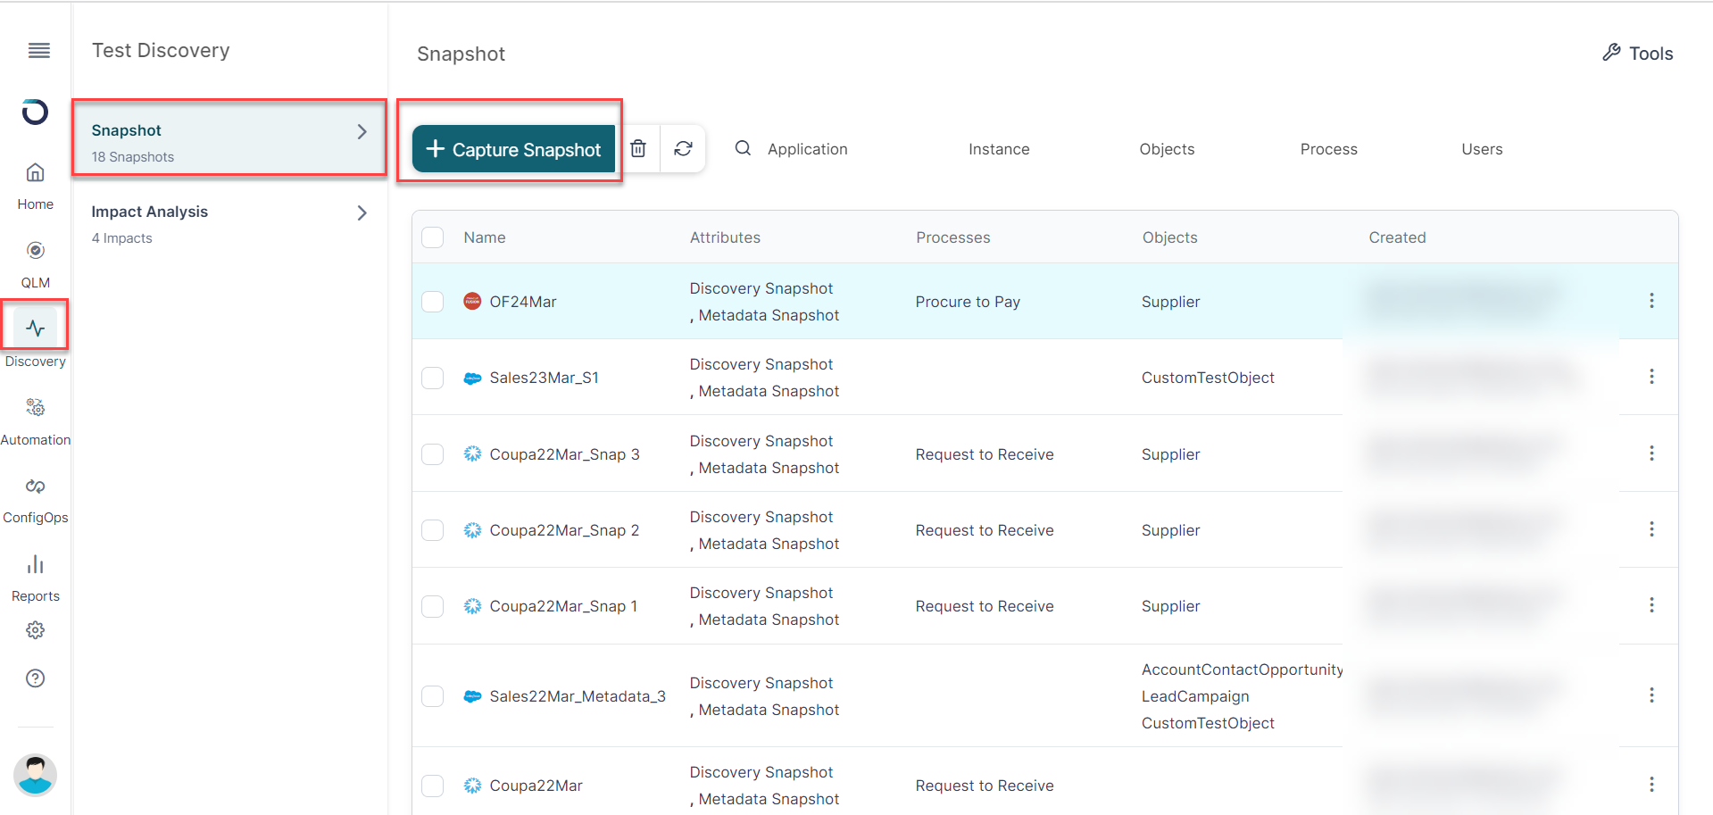Click Salesforce cloud icon beside Sales23Mar_S1
Image resolution: width=1713 pixels, height=815 pixels.
[x=472, y=378]
